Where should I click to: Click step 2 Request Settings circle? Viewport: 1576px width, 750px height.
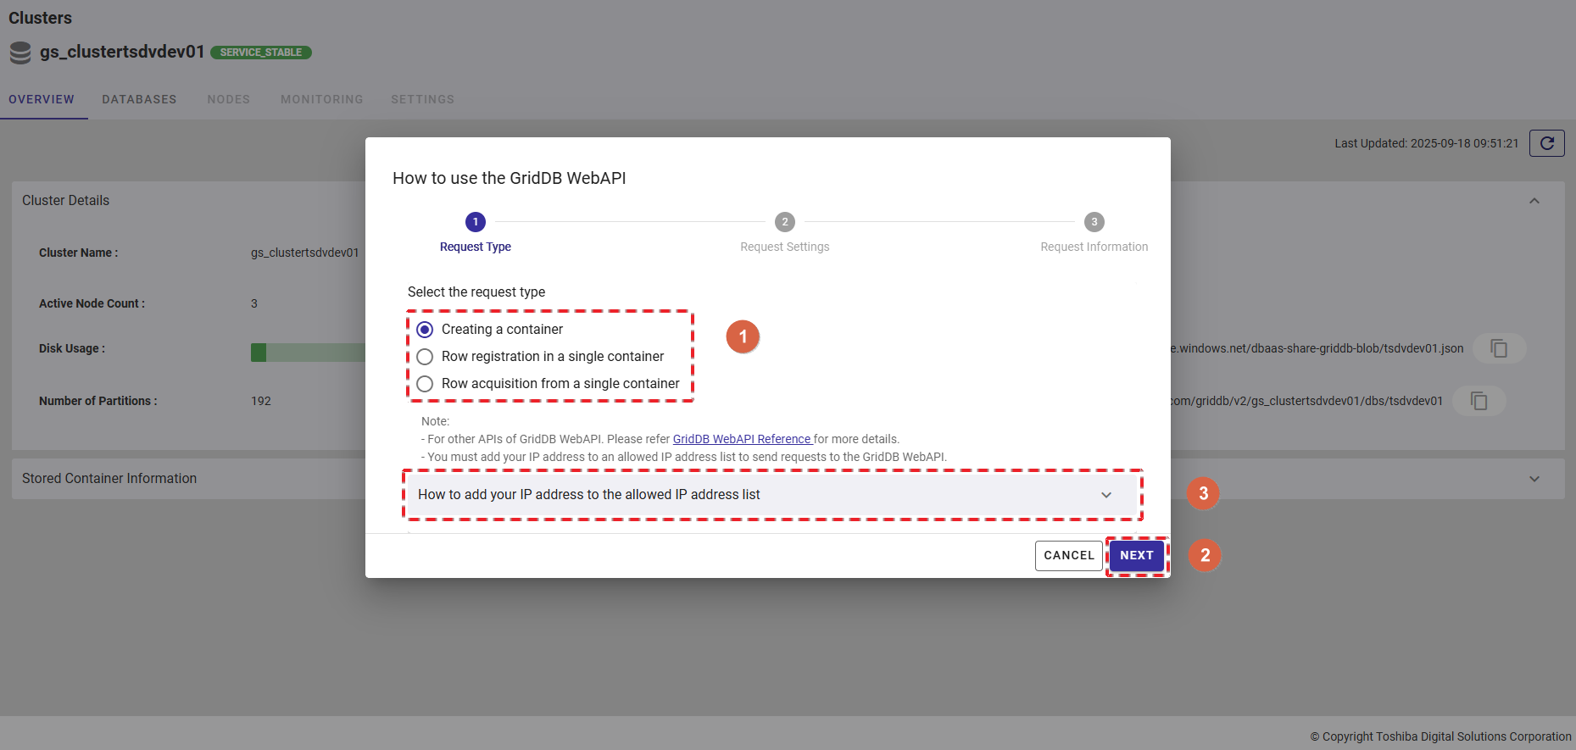[784, 222]
